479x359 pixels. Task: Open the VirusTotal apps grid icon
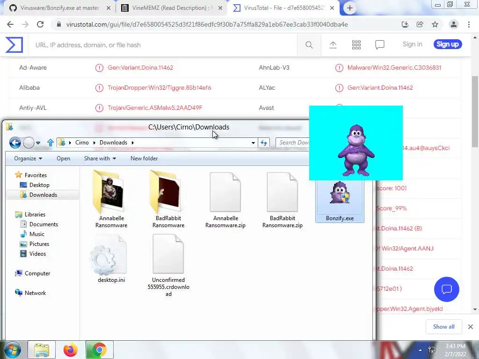pyautogui.click(x=356, y=45)
